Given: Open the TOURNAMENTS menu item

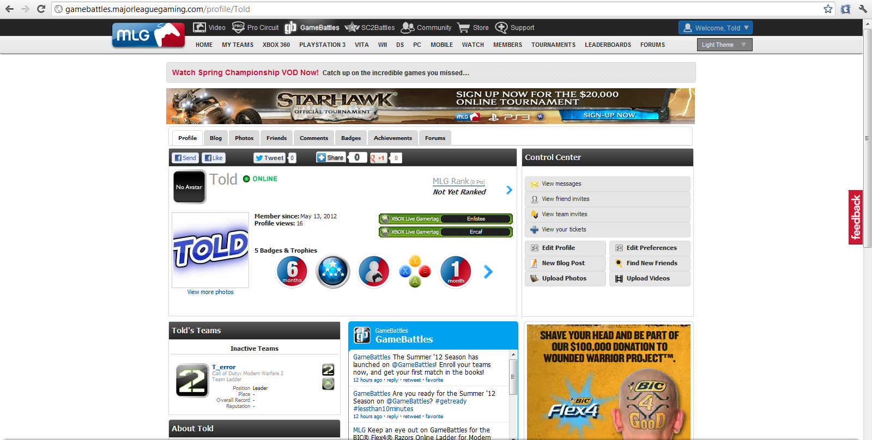Looking at the screenshot, I should 553,45.
